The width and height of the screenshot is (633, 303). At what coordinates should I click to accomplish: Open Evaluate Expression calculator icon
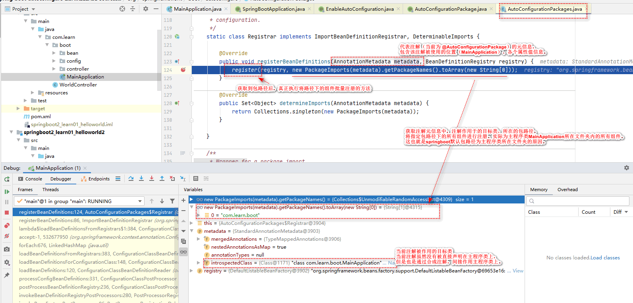click(196, 178)
